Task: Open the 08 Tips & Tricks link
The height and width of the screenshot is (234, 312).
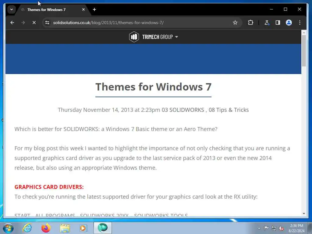Action: pos(229,110)
